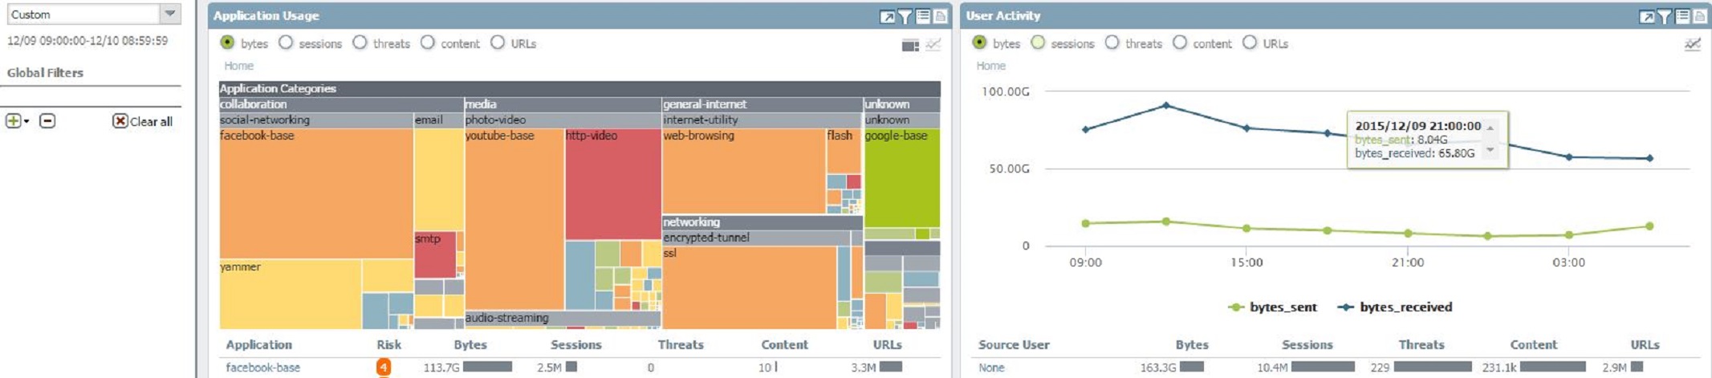Sort applications by Bytes column header
This screenshot has height=378, width=1712.
tap(470, 345)
